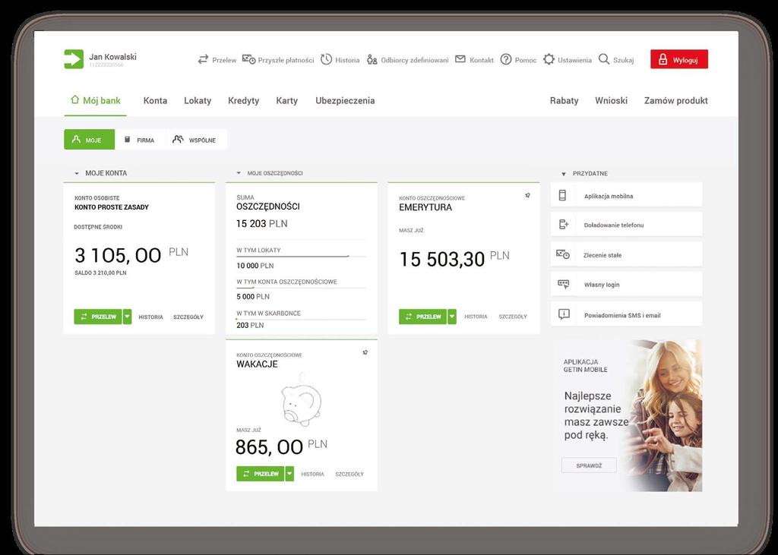Screen dimensions: 778x555
Task: Open HISTORIA link on WAKACJE card
Action: [x=312, y=475]
